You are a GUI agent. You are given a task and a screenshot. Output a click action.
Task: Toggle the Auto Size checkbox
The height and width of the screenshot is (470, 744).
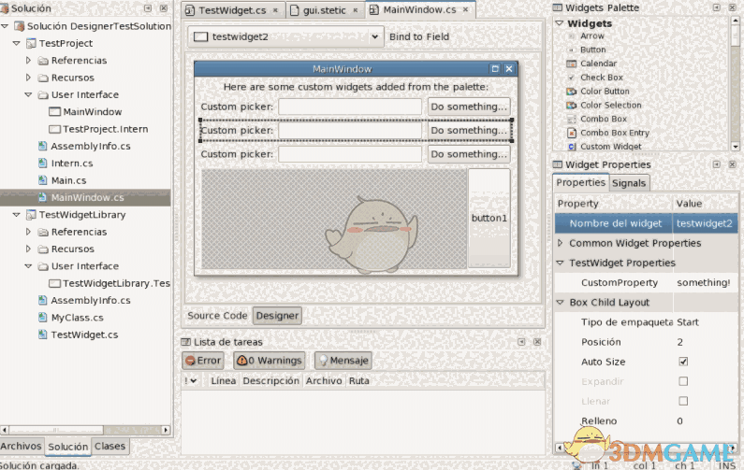click(683, 362)
